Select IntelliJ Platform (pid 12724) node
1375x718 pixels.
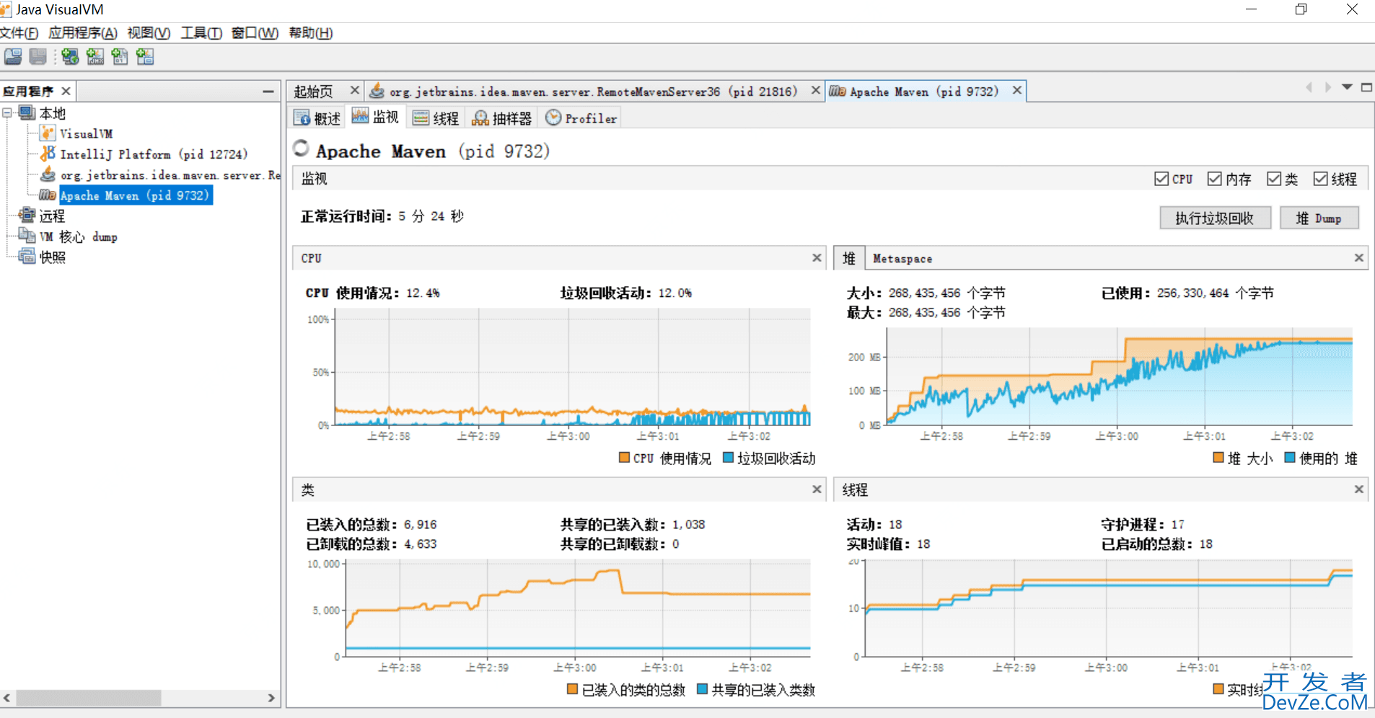pos(154,154)
